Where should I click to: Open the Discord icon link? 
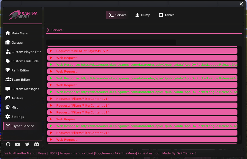click(x=36, y=144)
